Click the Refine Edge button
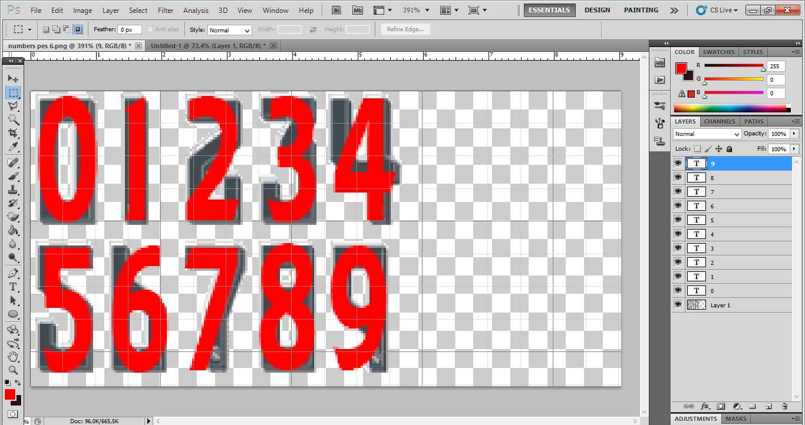Viewport: 805px width, 425px height. click(404, 29)
